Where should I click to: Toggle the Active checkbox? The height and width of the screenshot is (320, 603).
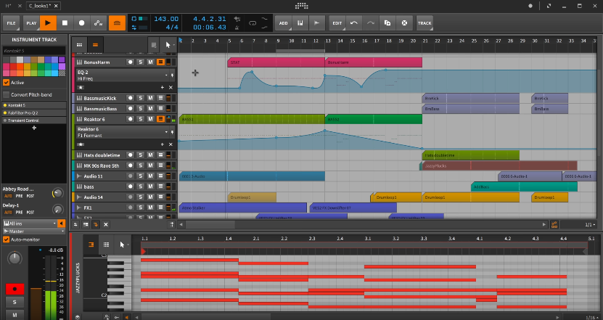point(6,83)
